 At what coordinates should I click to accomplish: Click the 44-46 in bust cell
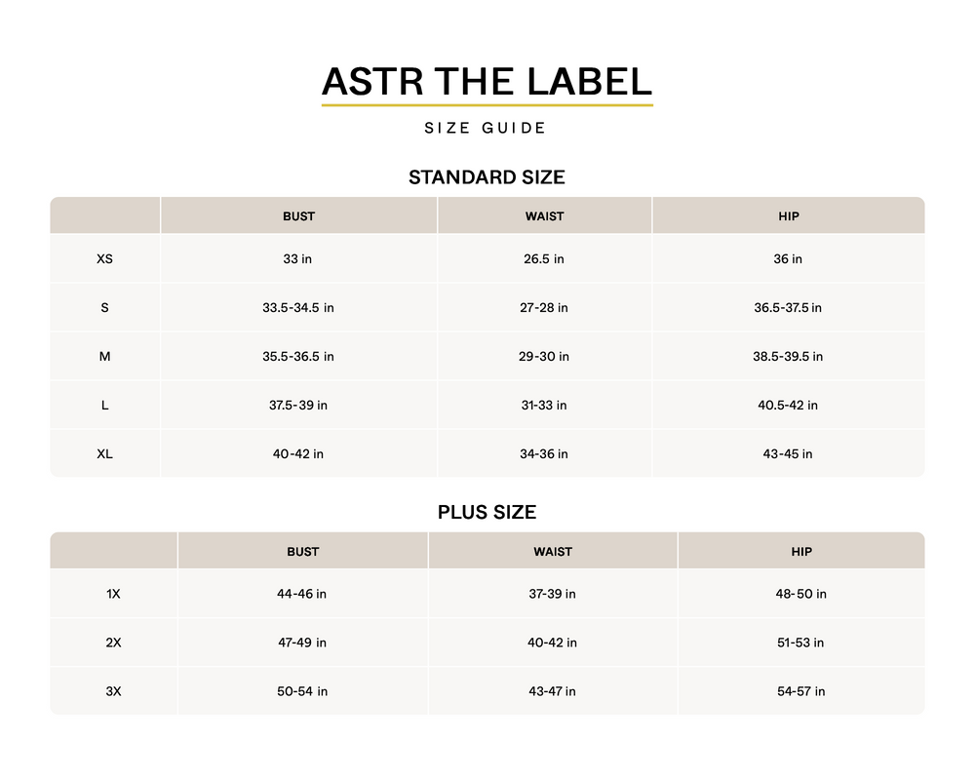(x=301, y=594)
